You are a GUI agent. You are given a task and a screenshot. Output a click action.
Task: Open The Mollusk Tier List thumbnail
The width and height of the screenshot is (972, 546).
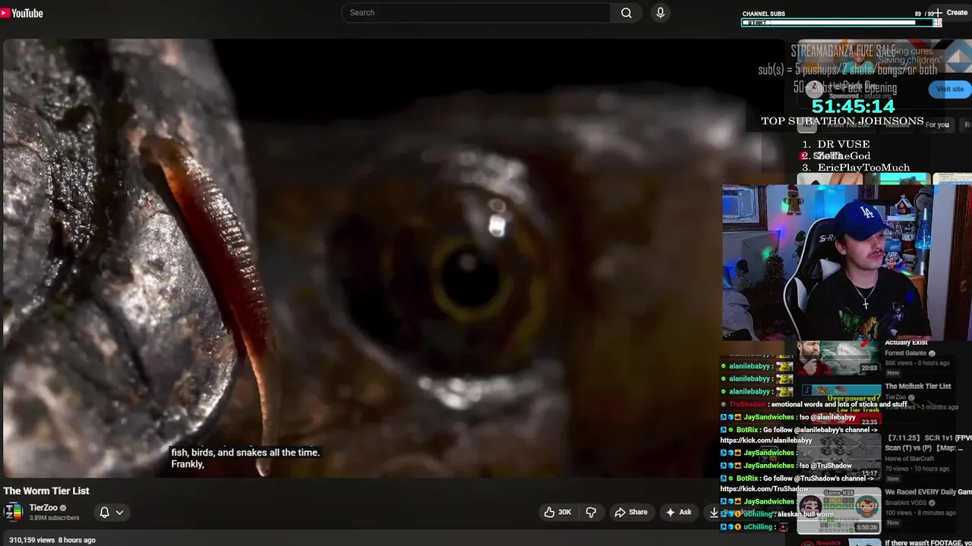click(x=838, y=405)
